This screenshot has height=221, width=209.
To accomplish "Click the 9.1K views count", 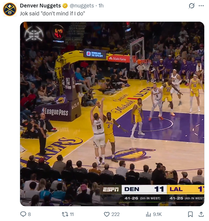I will point(157,214).
